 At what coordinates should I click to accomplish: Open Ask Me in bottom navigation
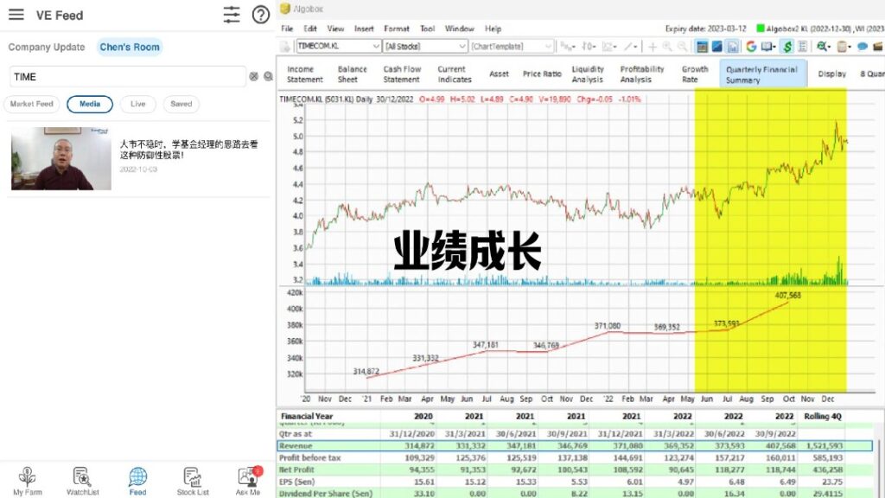(x=248, y=481)
